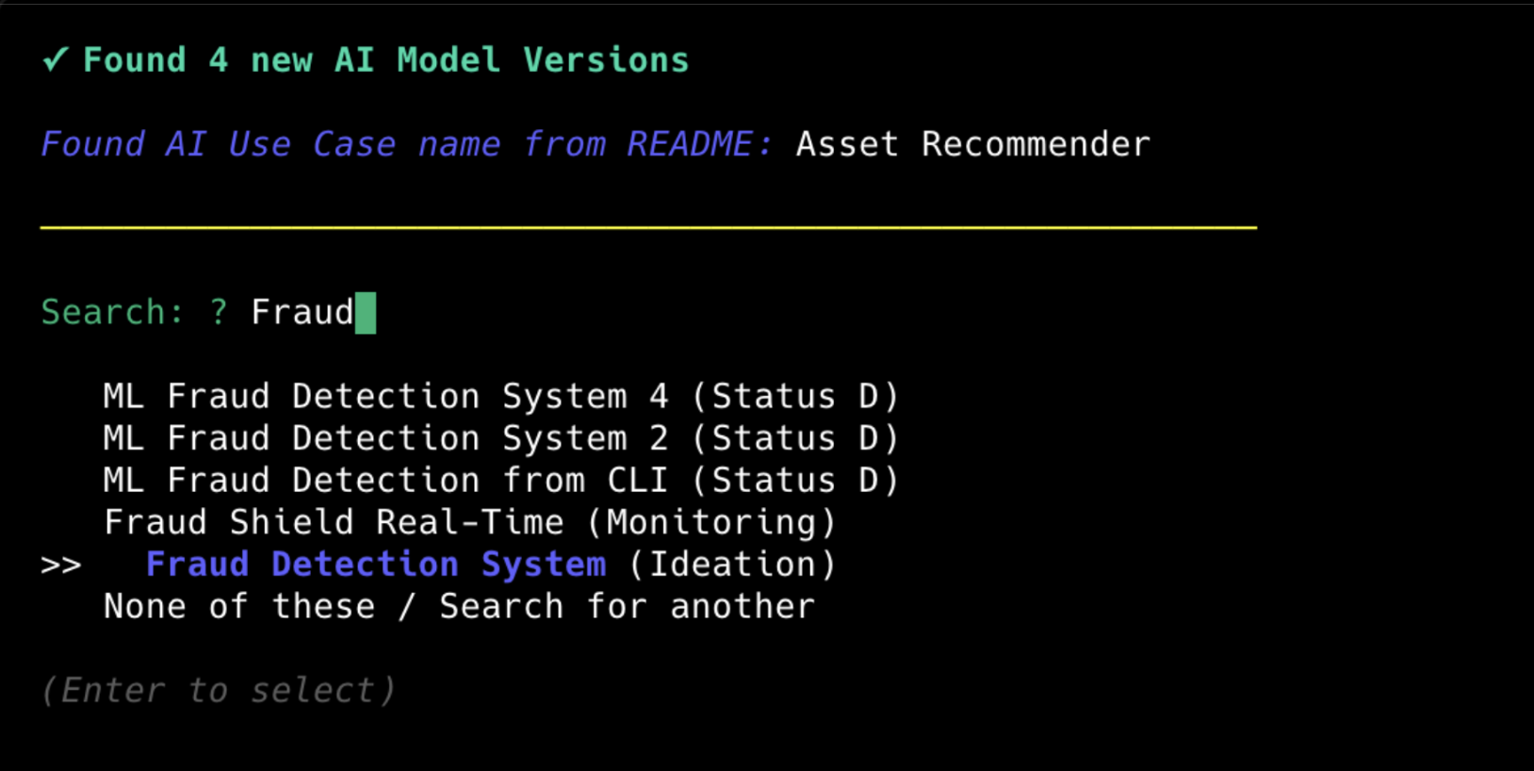Viewport: 1534px width, 771px height.
Task: Click the green checkmark icon
Action: click(x=55, y=60)
